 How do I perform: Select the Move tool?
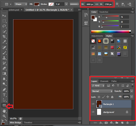click(4, 16)
